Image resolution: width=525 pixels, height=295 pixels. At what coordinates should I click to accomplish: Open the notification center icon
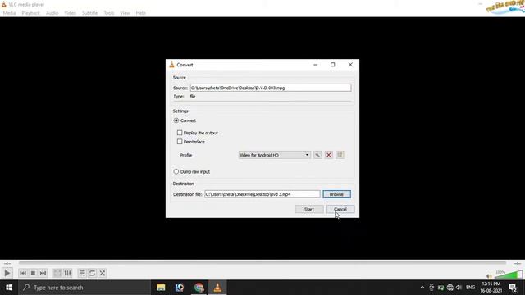tap(514, 288)
